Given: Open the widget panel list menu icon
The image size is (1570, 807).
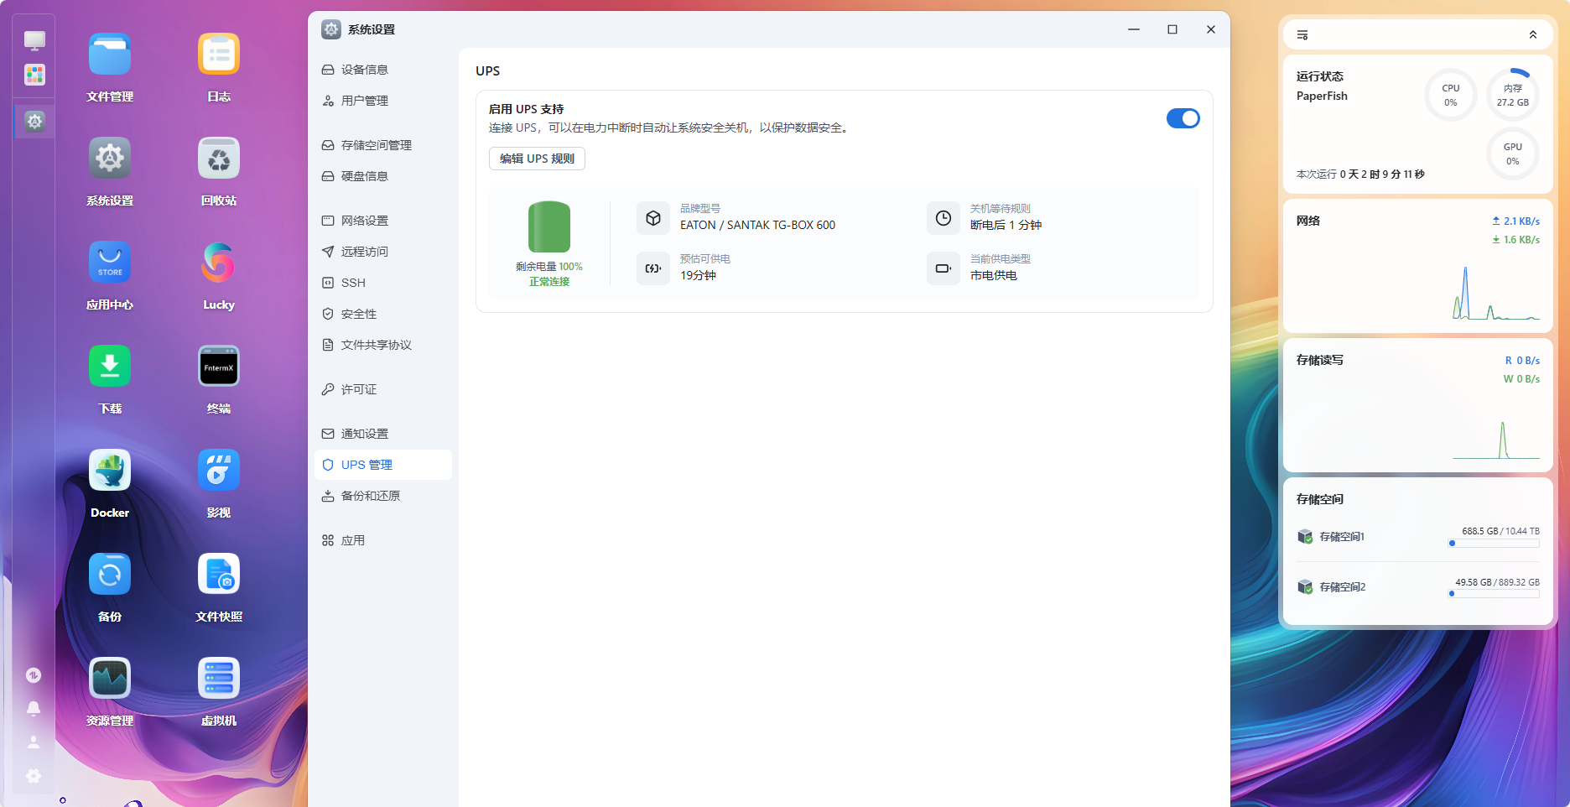Looking at the screenshot, I should [x=1302, y=35].
